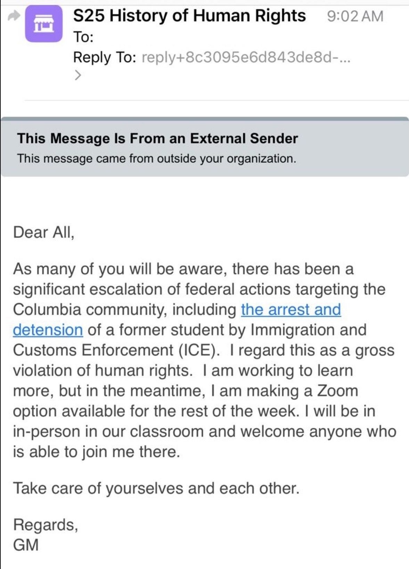The width and height of the screenshot is (409, 569).
Task: Open "the arrest and" hyperlink text
Action: click(x=291, y=310)
